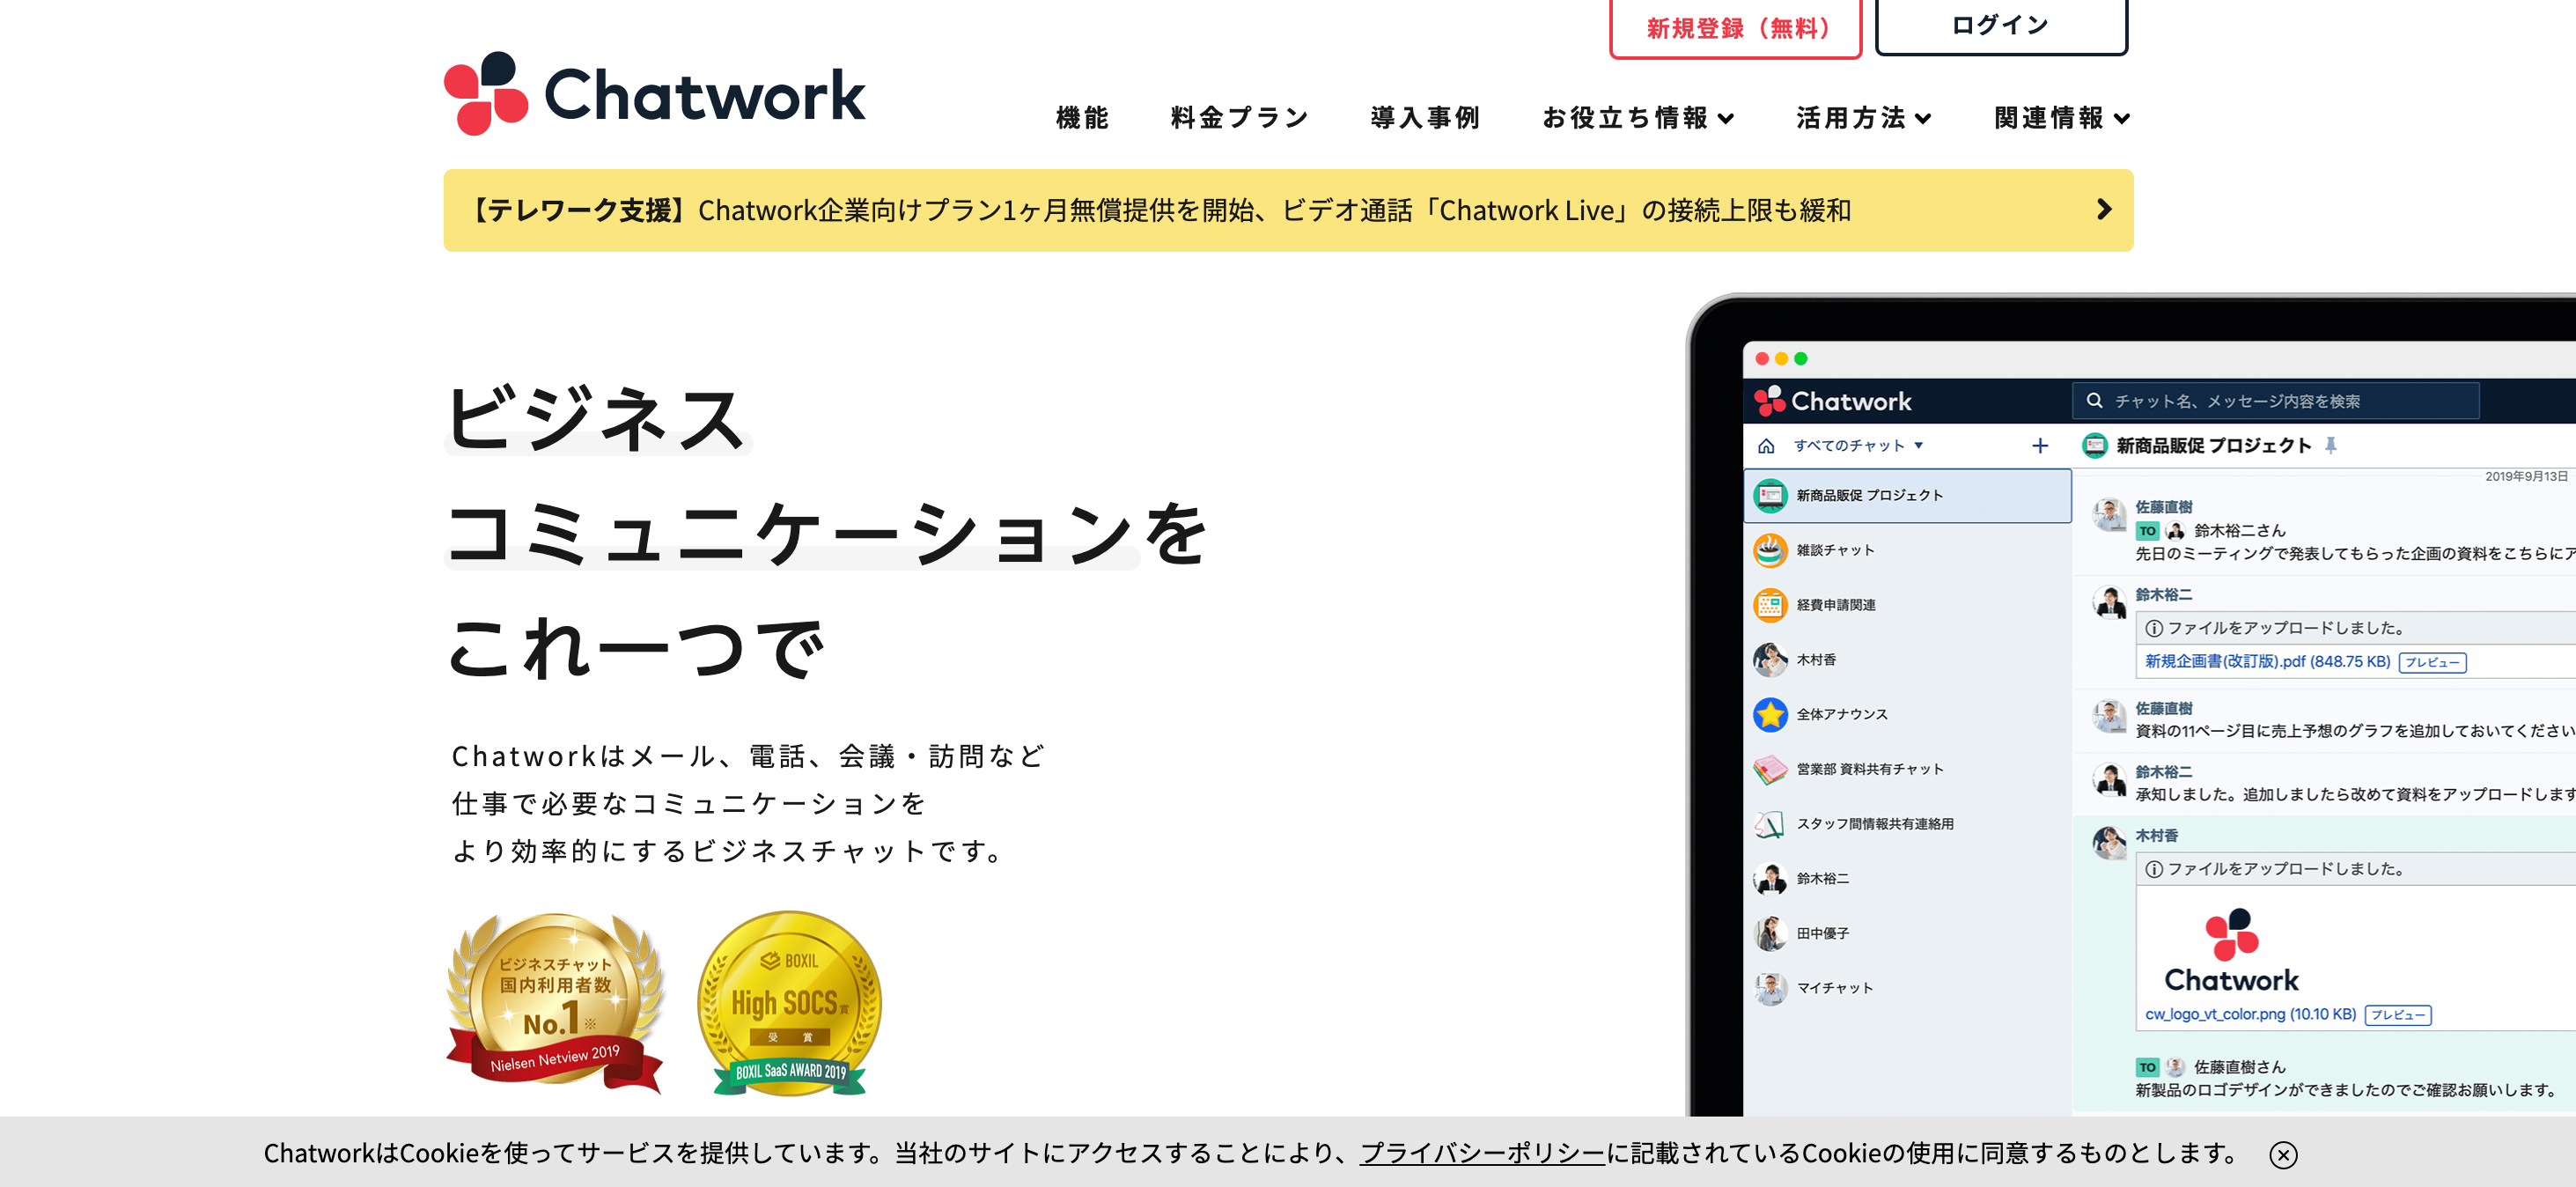Click プレビュー button next to the pdf
2576x1187 pixels.
[2432, 662]
